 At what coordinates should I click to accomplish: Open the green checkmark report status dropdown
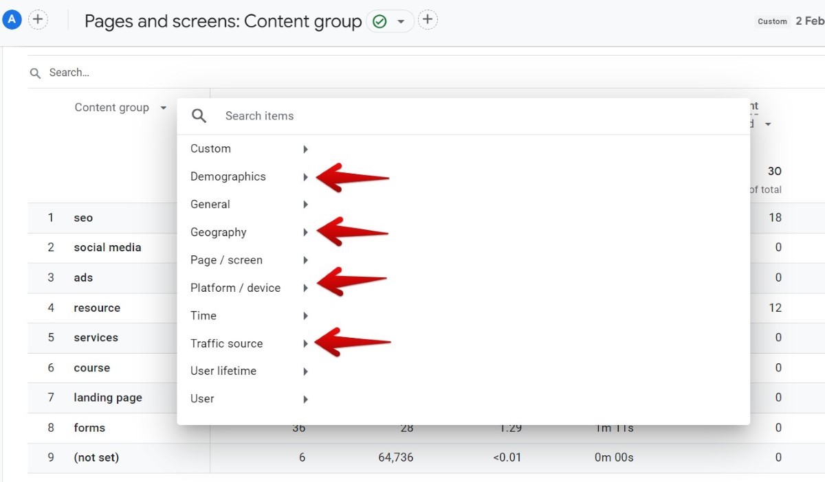coord(390,21)
